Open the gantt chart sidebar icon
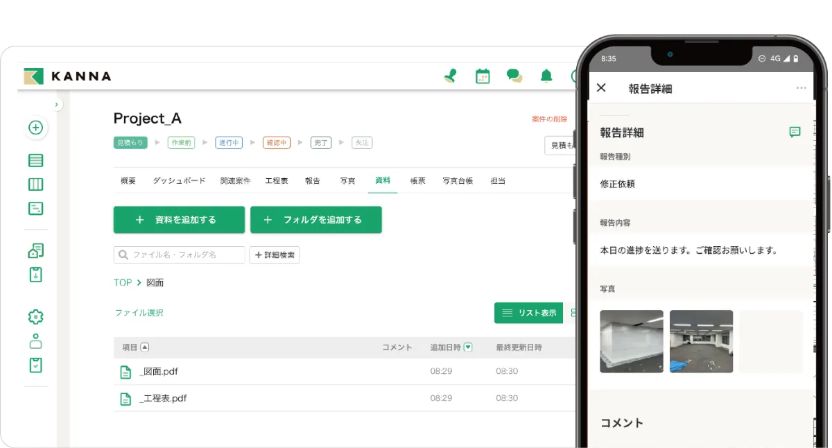832x448 pixels. tap(36, 208)
